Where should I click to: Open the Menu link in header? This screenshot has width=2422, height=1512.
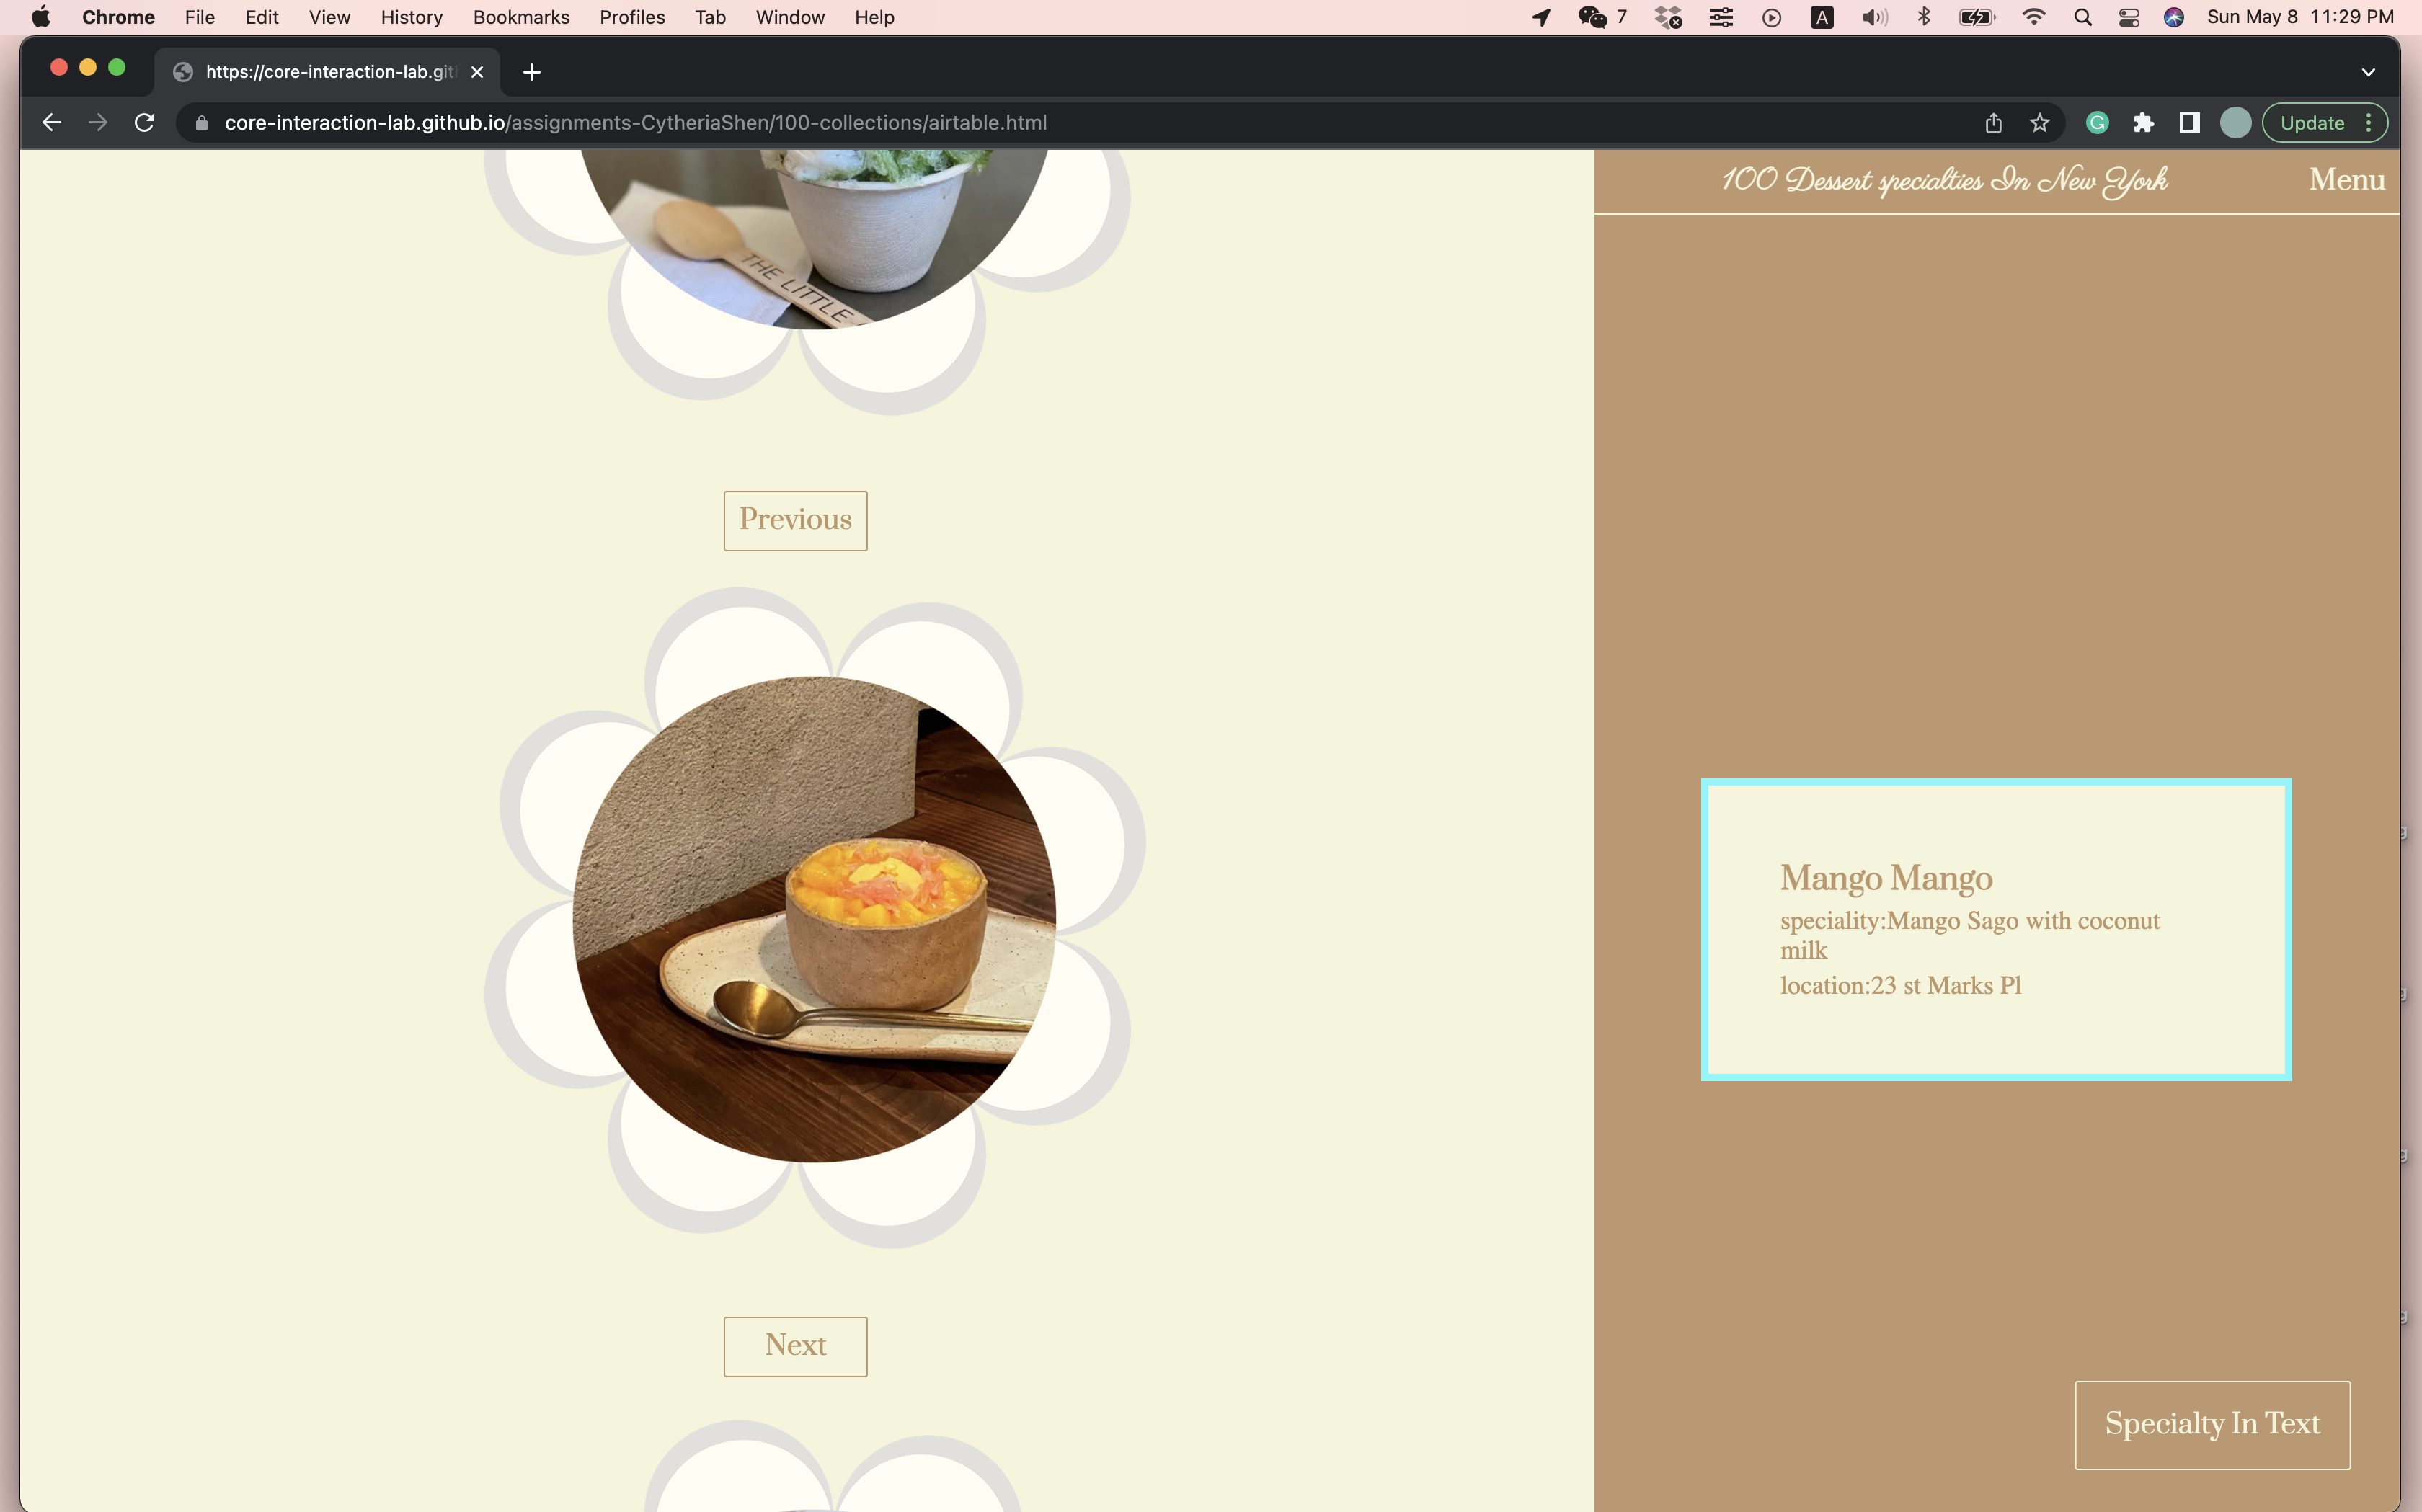2347,180
